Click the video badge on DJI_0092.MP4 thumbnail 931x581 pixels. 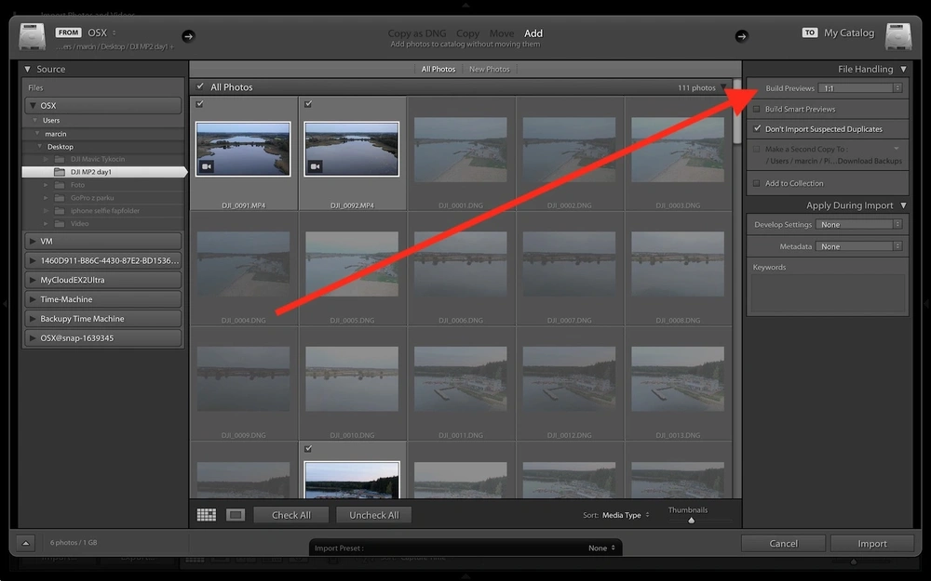tap(316, 166)
